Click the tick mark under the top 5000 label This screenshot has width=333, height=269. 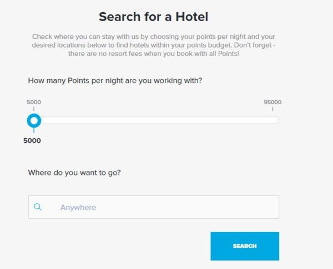[x=34, y=108]
